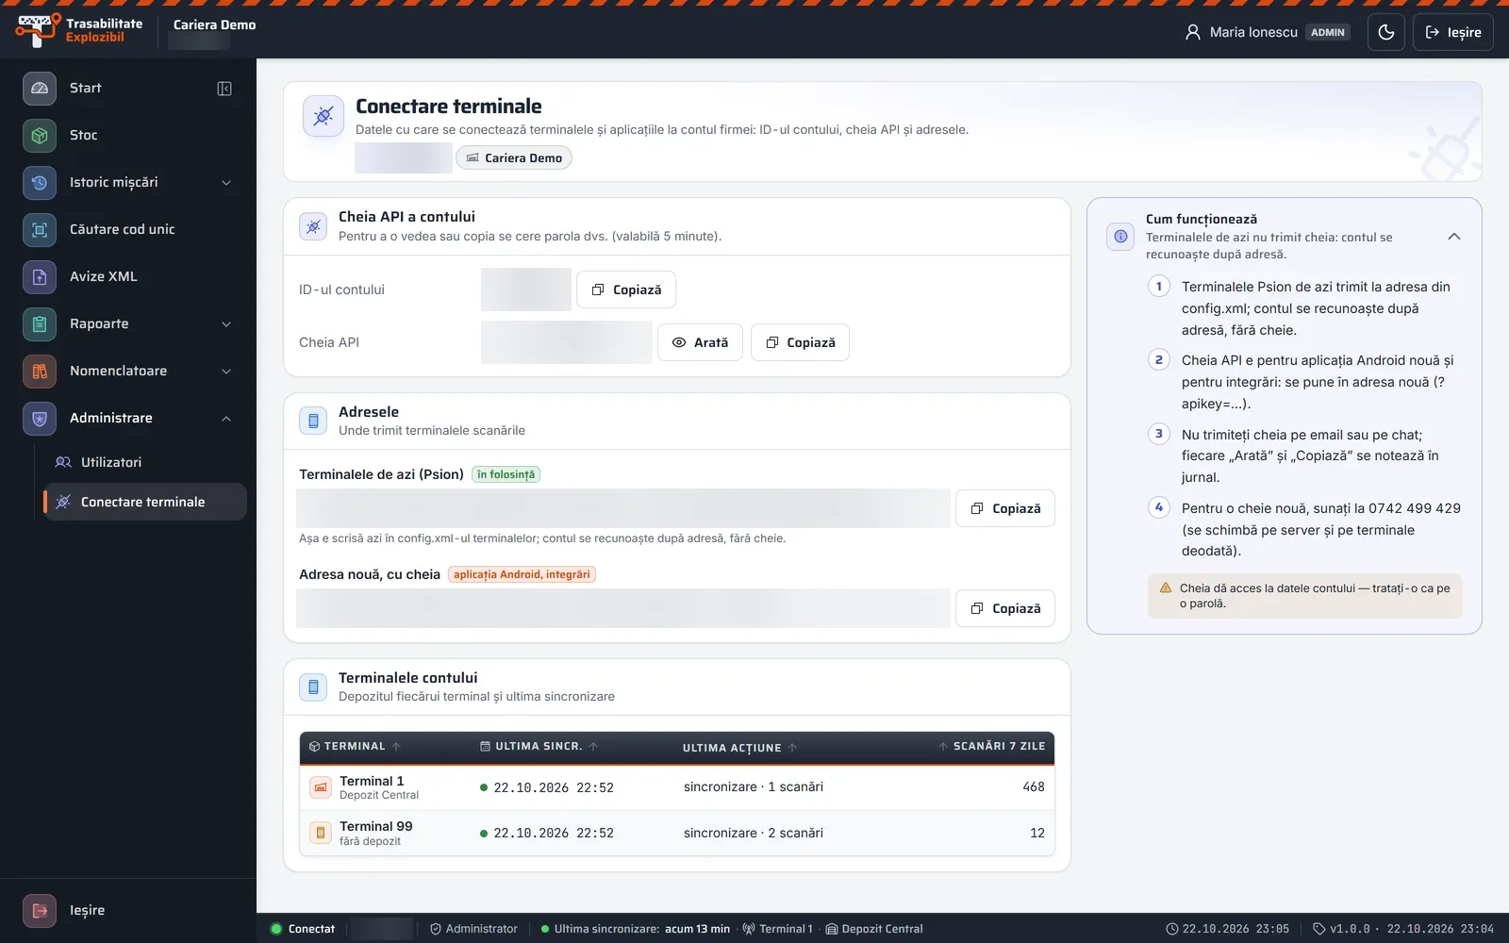Click the Administrare shield icon
The height and width of the screenshot is (943, 1509).
point(40,418)
